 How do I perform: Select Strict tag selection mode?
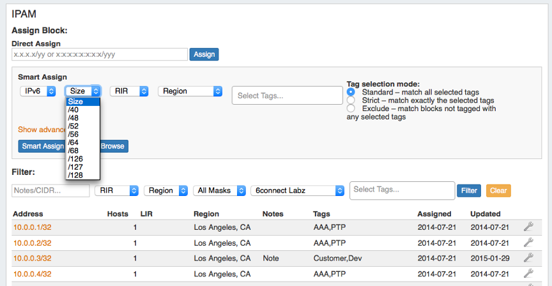pos(350,100)
